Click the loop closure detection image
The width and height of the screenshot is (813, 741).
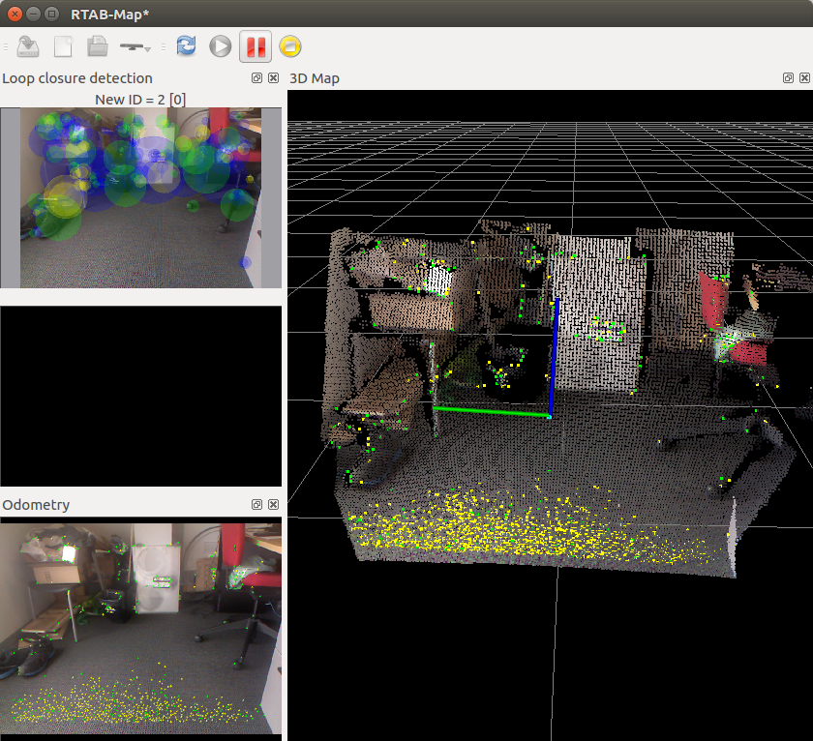click(x=140, y=197)
